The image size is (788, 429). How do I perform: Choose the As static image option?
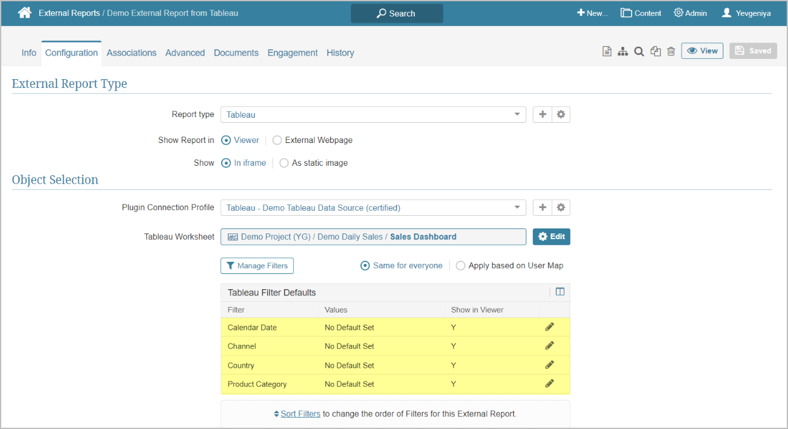point(284,163)
